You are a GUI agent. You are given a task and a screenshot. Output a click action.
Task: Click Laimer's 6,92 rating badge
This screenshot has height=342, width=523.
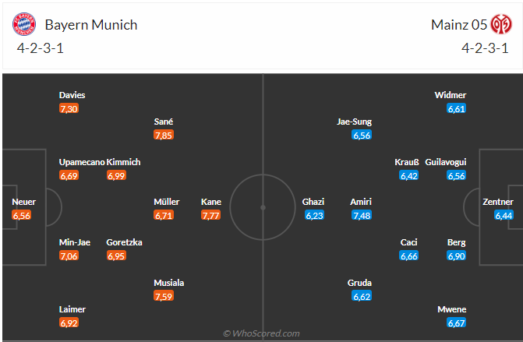click(69, 323)
